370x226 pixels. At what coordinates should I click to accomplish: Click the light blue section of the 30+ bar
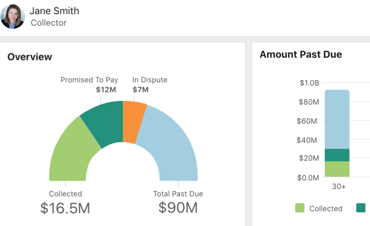click(x=337, y=119)
